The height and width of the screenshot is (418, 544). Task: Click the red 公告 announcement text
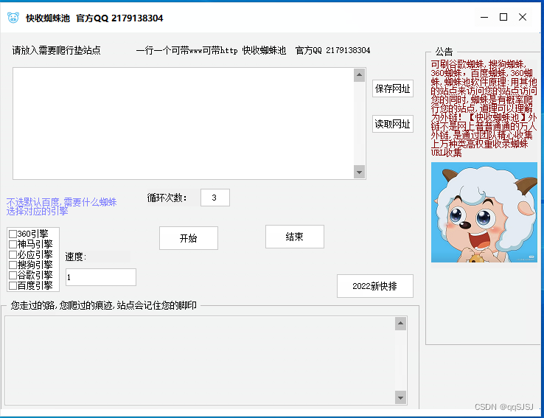(x=484, y=108)
